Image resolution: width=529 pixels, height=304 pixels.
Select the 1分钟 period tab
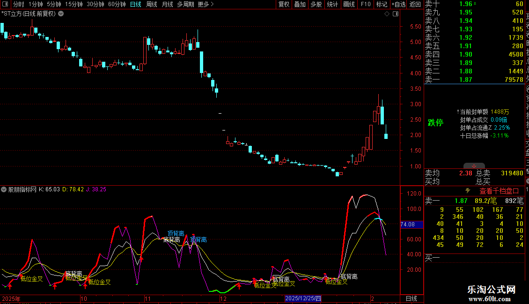(x=36, y=4)
